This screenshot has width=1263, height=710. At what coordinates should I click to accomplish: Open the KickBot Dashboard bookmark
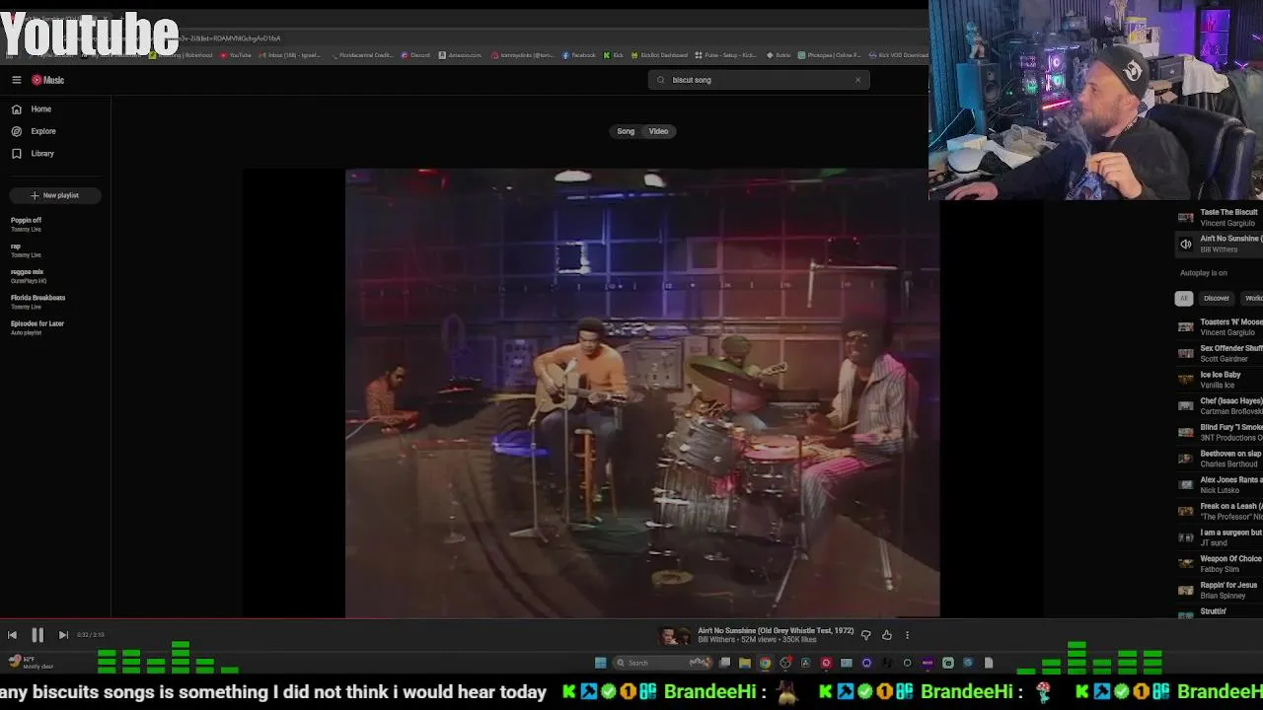coord(658,55)
